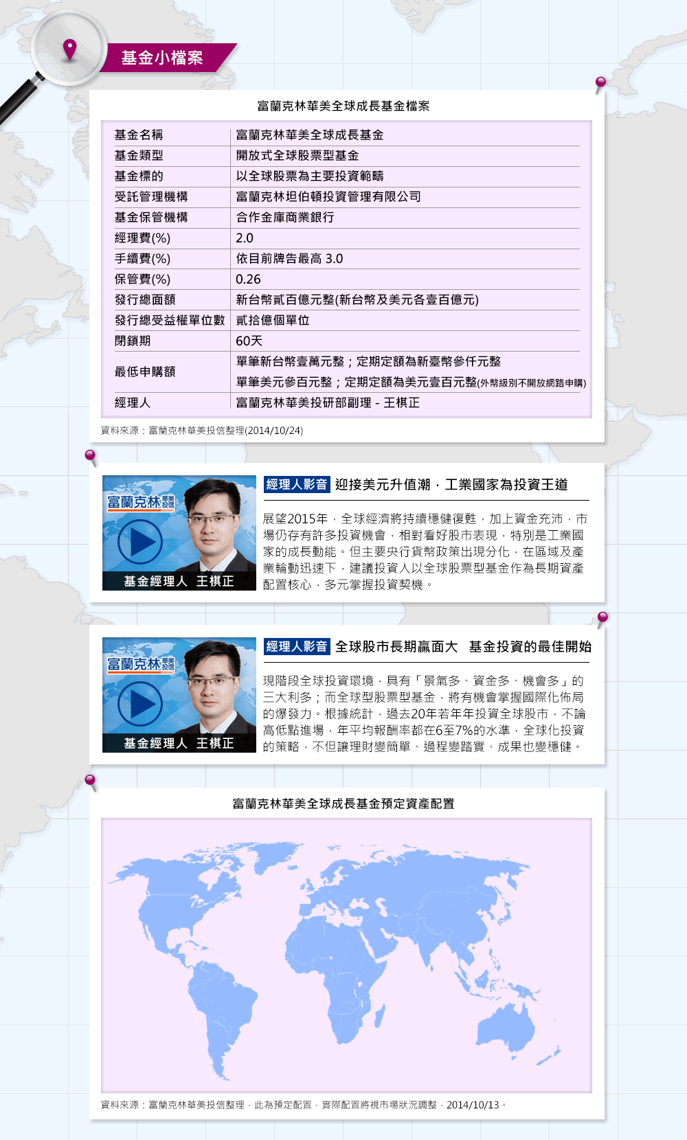Play the 迎接美元升值潮 manager video

pos(140,542)
